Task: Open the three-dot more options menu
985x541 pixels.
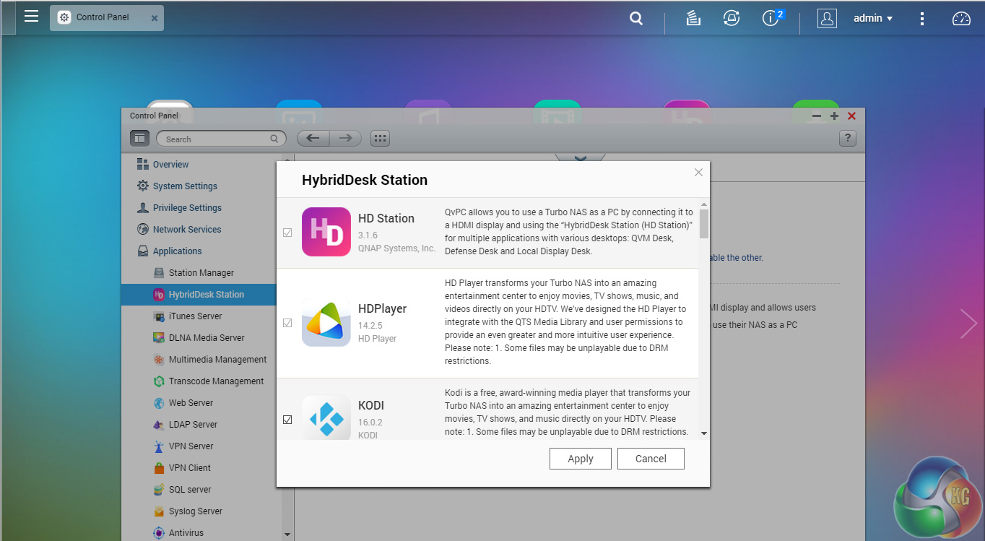Action: [922, 19]
